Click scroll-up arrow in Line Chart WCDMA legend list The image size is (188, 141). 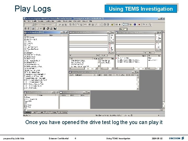tap(99, 58)
